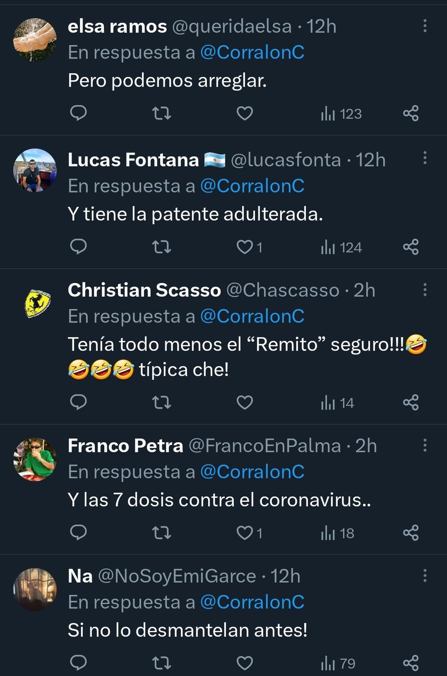
Task: Reply to Franco Petra's coronavirus tweet
Action: [78, 533]
